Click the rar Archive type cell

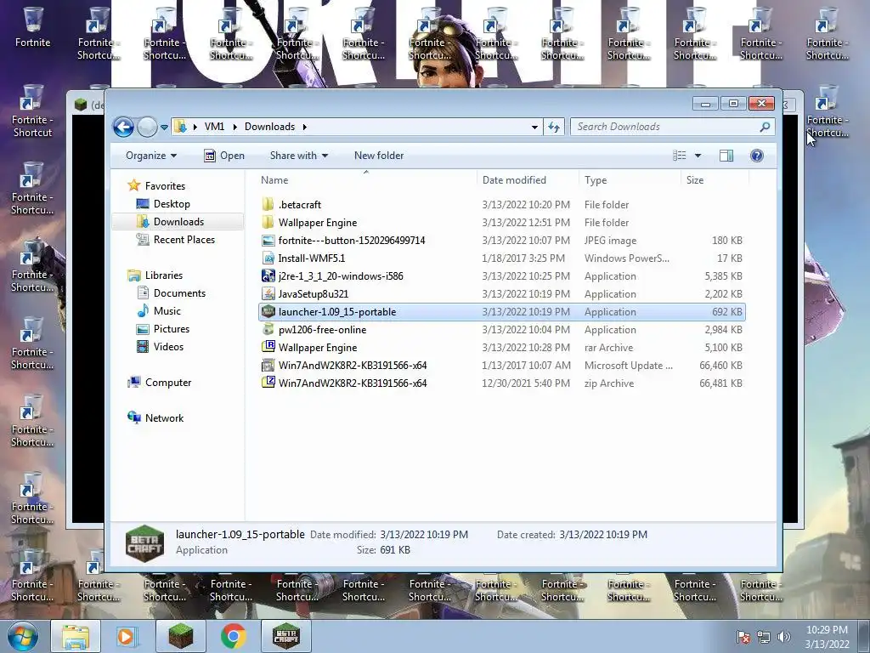[x=608, y=348]
